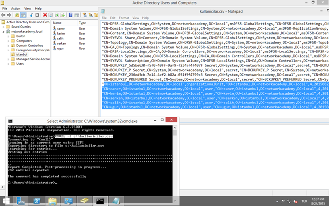Switch to Command Prompt taskbar button

coord(100,201)
